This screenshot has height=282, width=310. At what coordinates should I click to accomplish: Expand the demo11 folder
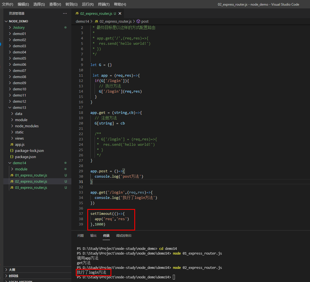pyautogui.click(x=37, y=95)
